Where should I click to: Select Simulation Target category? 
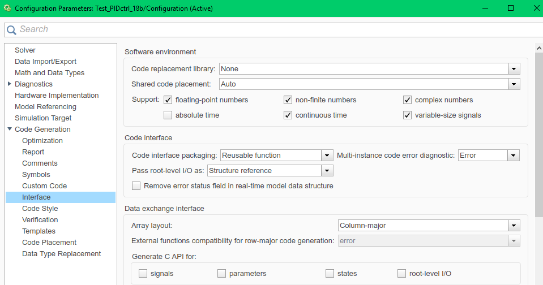click(x=43, y=118)
